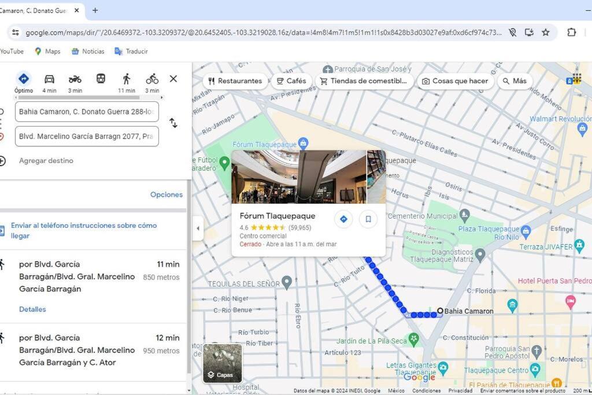Select the walking travel mode
Image resolution: width=592 pixels, height=395 pixels.
(x=127, y=83)
